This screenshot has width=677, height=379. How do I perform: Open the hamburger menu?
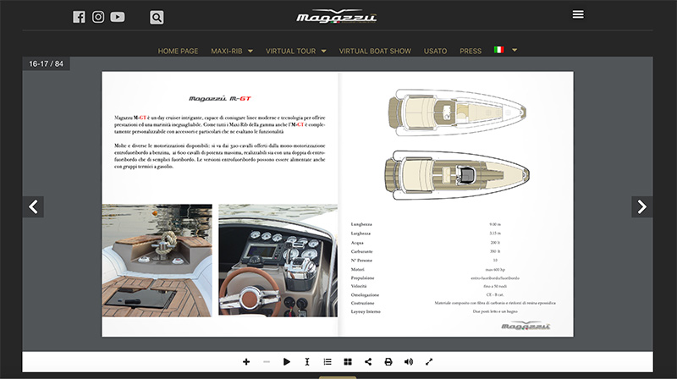[578, 14]
